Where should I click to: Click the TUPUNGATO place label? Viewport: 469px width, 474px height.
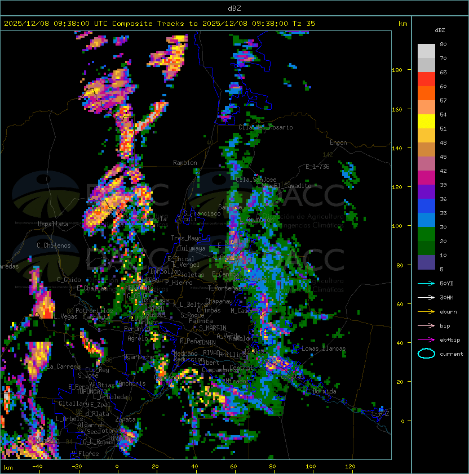tap(92, 392)
